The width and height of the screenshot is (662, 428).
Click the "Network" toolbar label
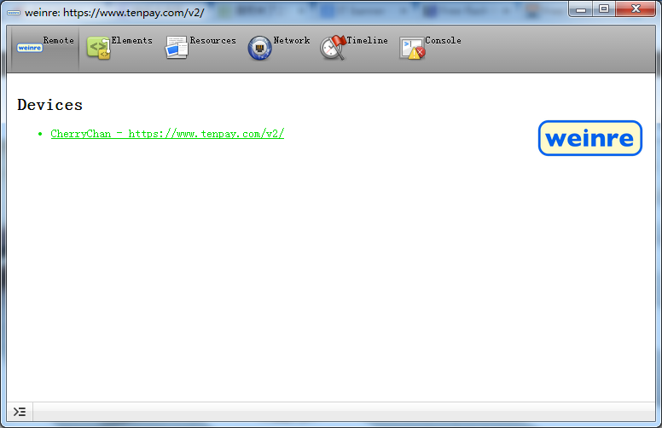coord(292,40)
